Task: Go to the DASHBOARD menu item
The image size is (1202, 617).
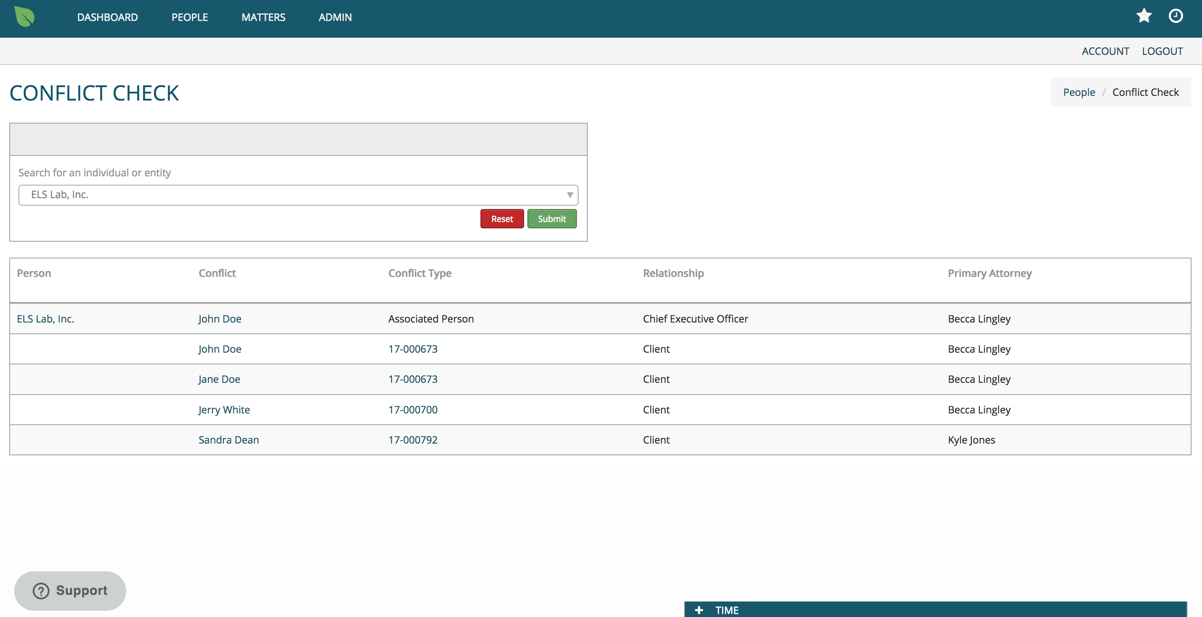Action: 107,17
